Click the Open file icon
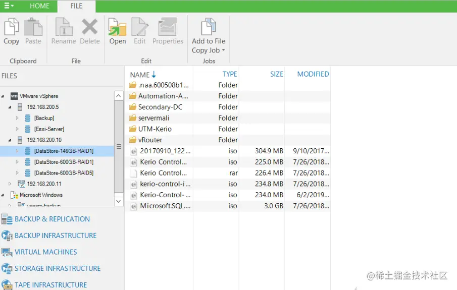This screenshot has width=457, height=290. coord(118,27)
